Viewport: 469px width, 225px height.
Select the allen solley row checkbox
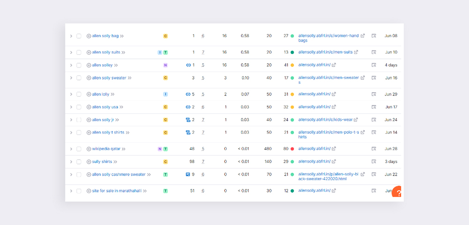point(79,65)
